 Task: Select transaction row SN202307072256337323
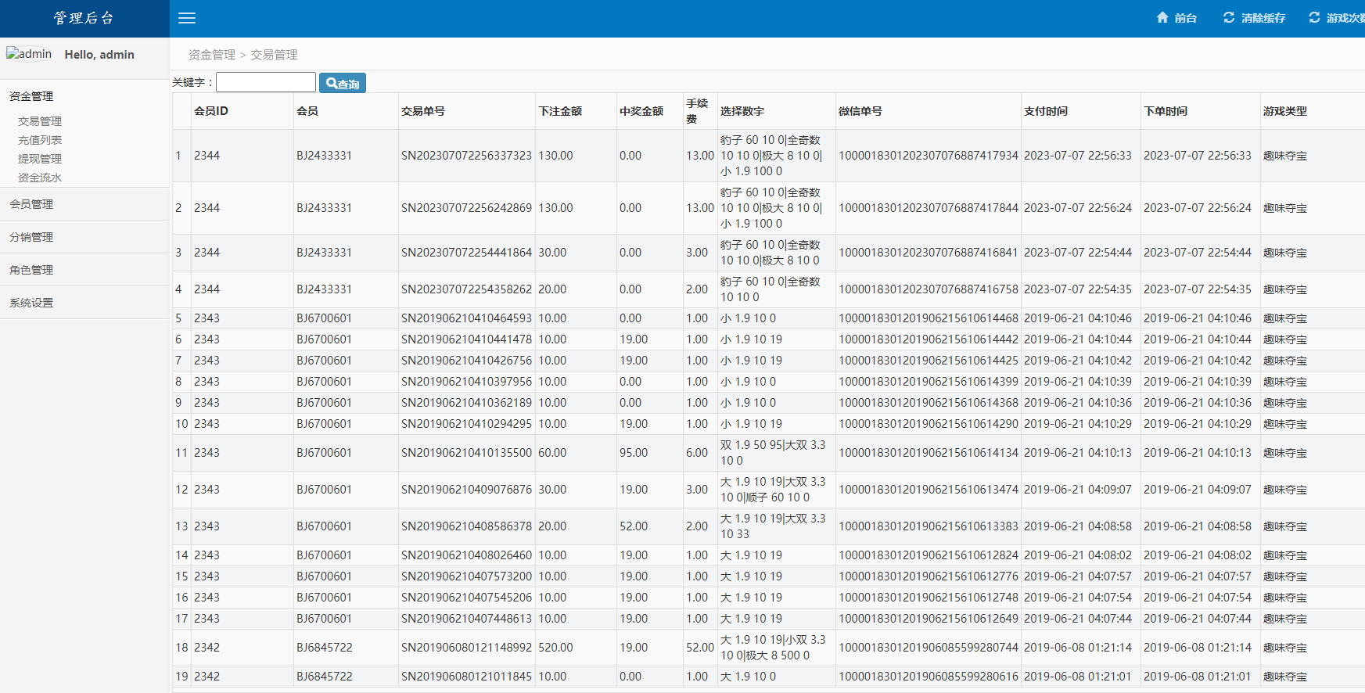[466, 156]
